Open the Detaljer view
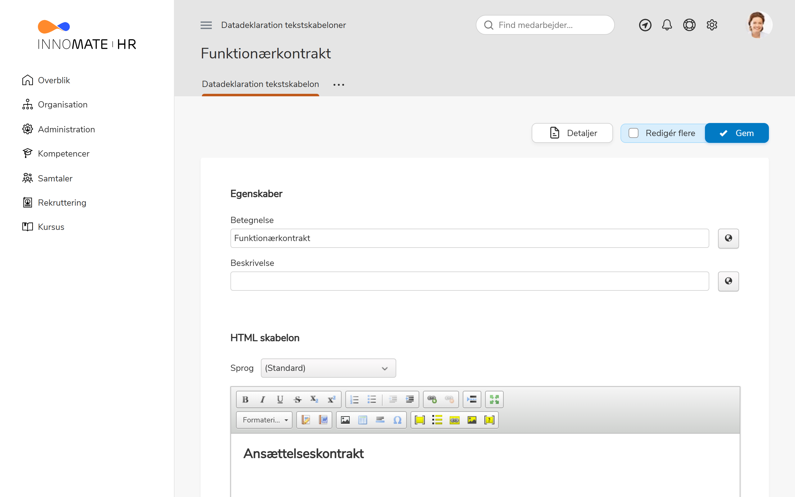Viewport: 795px width, 497px height. pos(572,133)
